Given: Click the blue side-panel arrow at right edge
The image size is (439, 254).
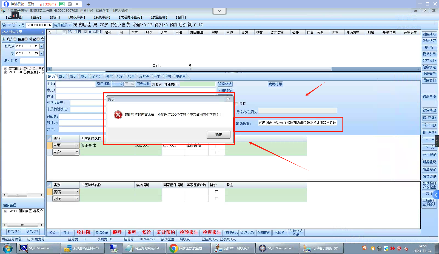Looking at the screenshot, I should [x=436, y=195].
